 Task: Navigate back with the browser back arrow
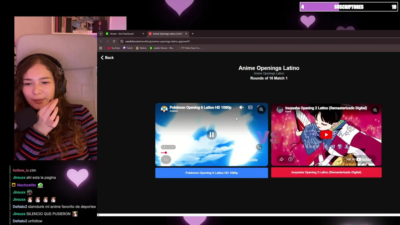[101, 41]
